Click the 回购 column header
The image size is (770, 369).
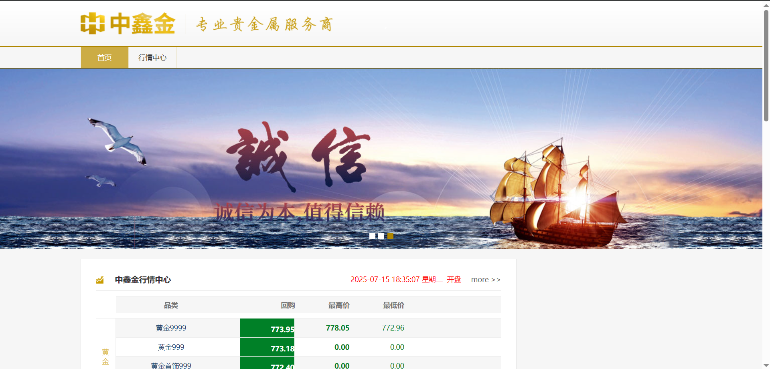coord(288,305)
